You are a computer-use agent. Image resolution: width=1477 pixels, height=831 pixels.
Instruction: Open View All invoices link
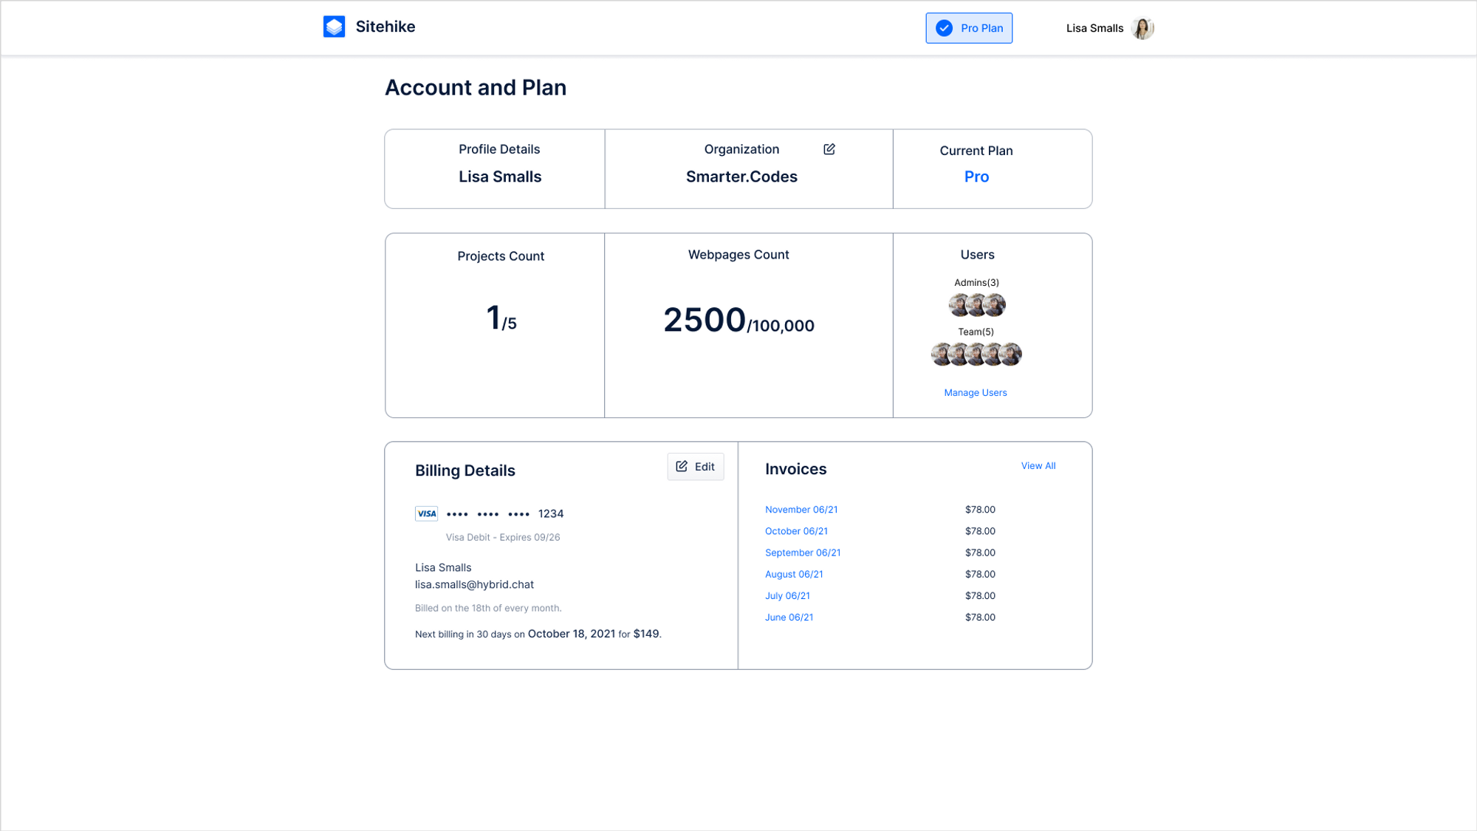(1038, 466)
